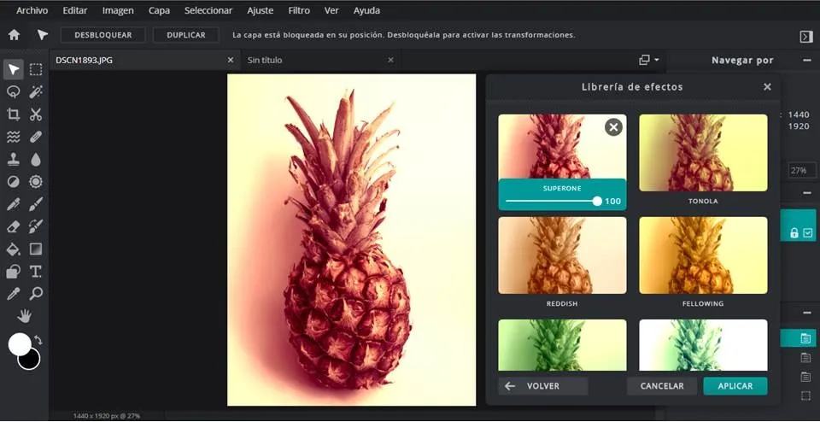Swap foreground and background colors

pos(38,340)
